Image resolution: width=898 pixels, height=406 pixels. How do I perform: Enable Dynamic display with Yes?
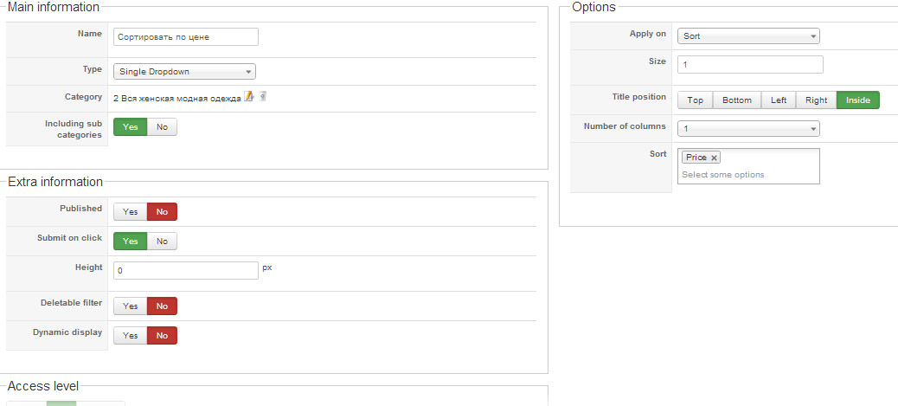click(130, 335)
